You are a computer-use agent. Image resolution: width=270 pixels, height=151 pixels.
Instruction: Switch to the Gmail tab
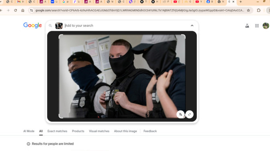point(20,2)
